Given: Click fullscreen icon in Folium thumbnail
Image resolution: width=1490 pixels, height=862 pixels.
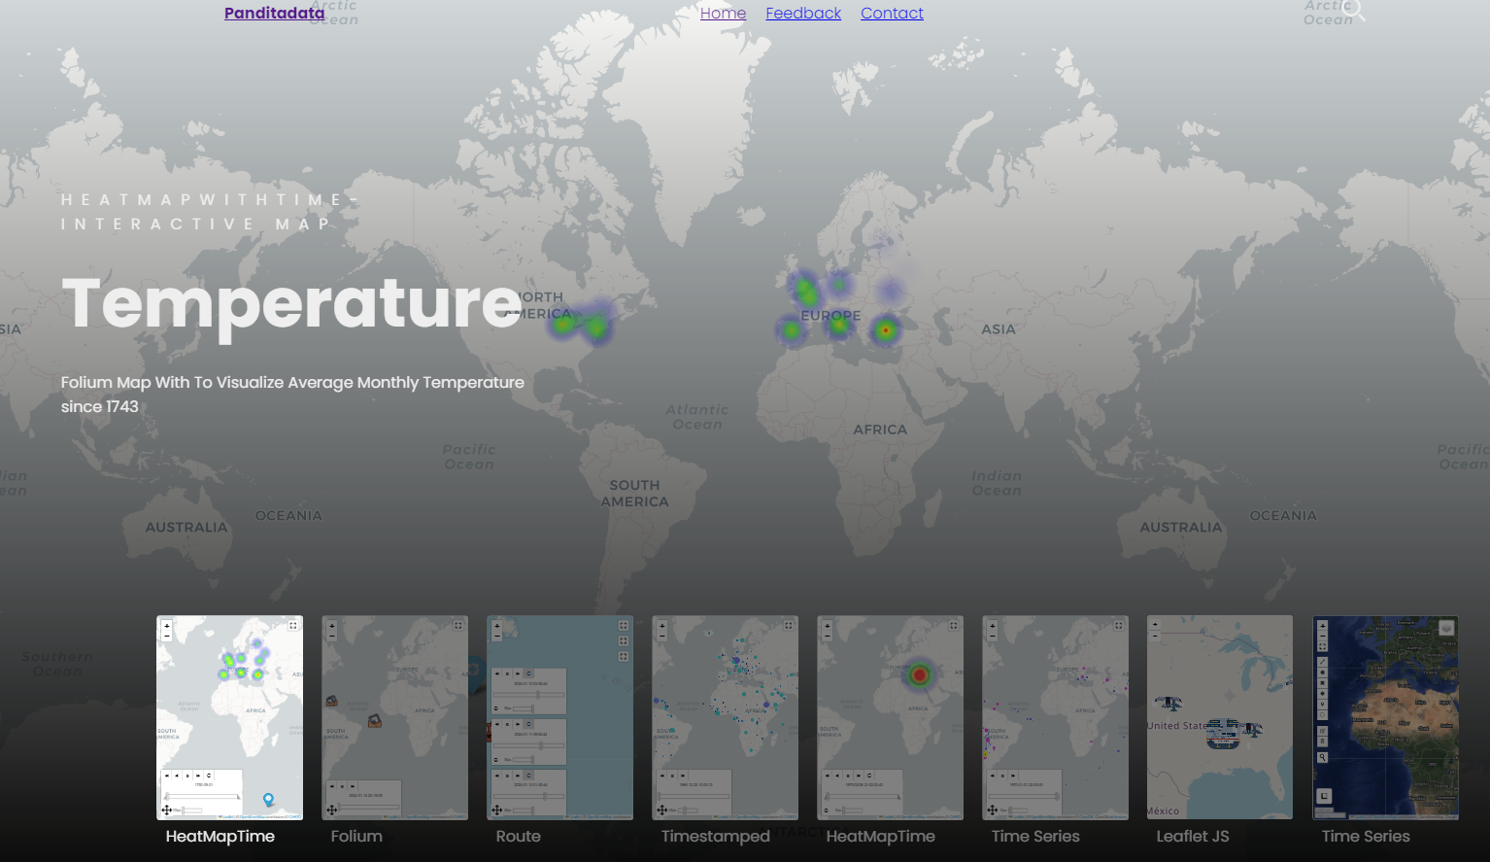Looking at the screenshot, I should [458, 625].
